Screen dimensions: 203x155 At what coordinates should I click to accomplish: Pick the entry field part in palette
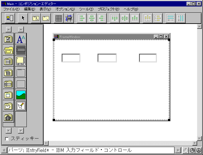click(x=21, y=50)
